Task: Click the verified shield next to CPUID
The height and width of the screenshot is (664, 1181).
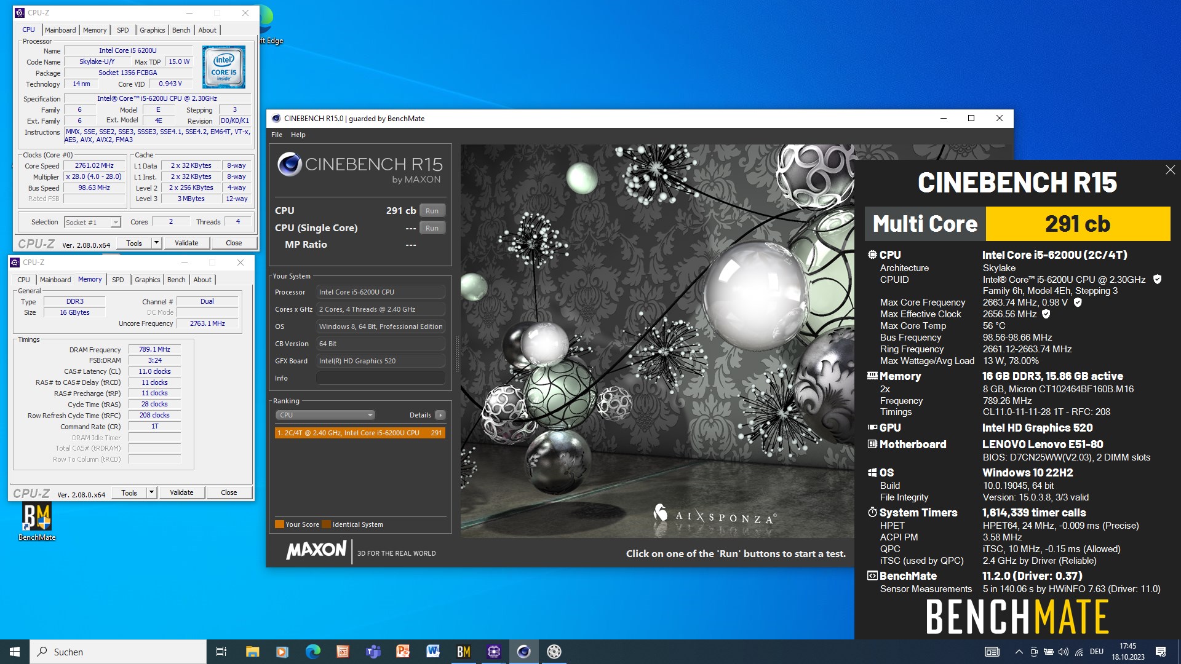Action: 1157,279
